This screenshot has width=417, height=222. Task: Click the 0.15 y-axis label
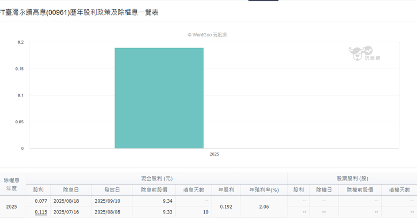click(19, 69)
